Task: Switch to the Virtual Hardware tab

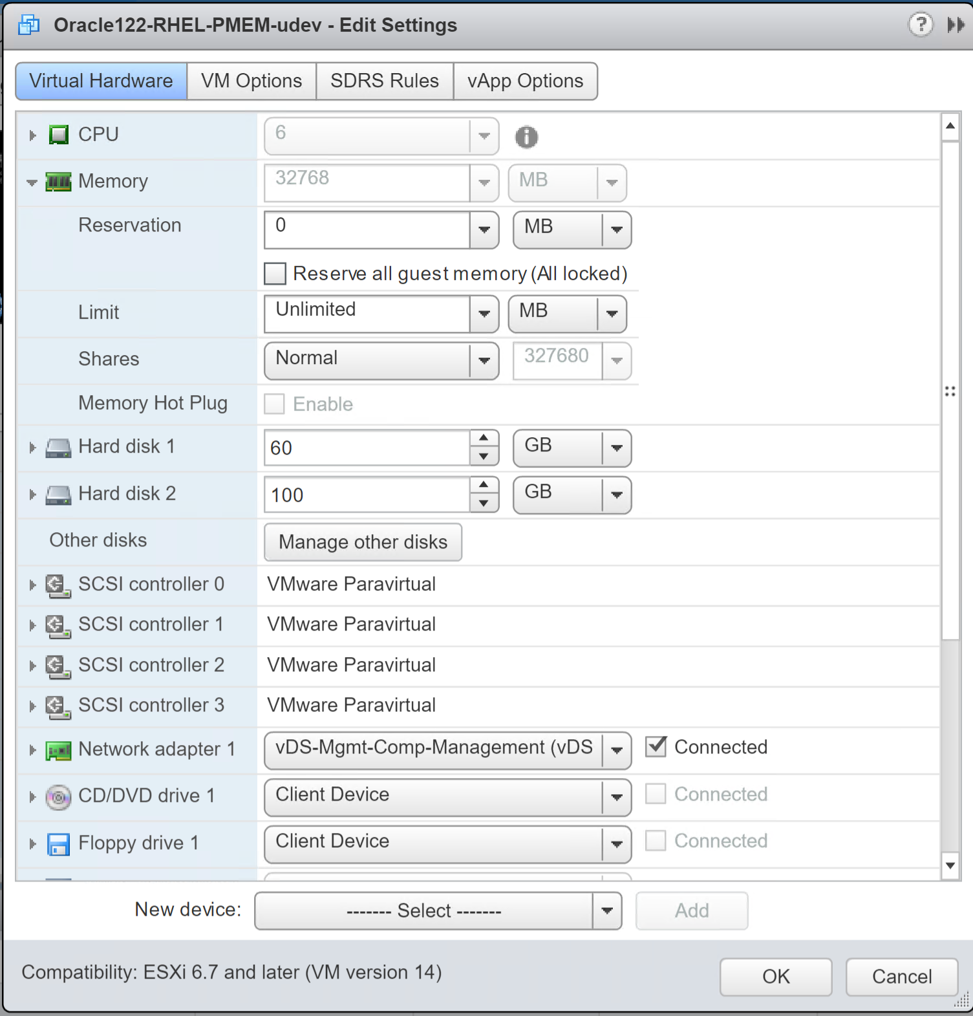Action: click(x=102, y=81)
